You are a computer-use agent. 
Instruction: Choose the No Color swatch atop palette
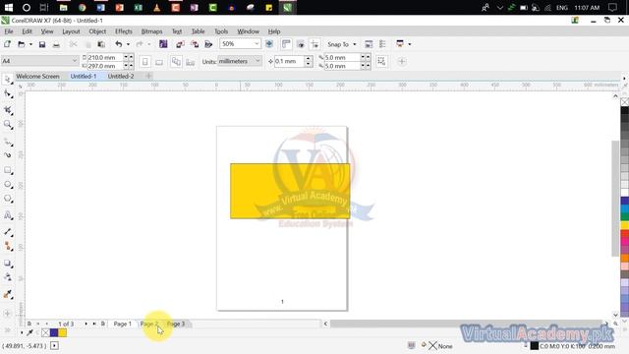[625, 102]
